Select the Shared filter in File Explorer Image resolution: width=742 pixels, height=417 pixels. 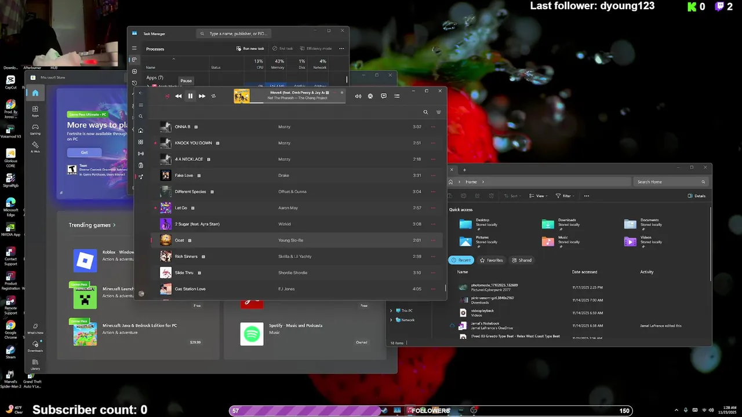[x=522, y=260]
